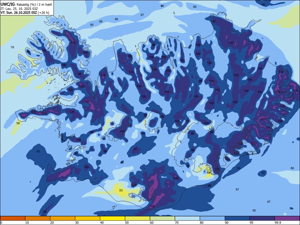The image size is (300, 225).
Task: Click the legend scale label '10'
Action: click(27, 223)
